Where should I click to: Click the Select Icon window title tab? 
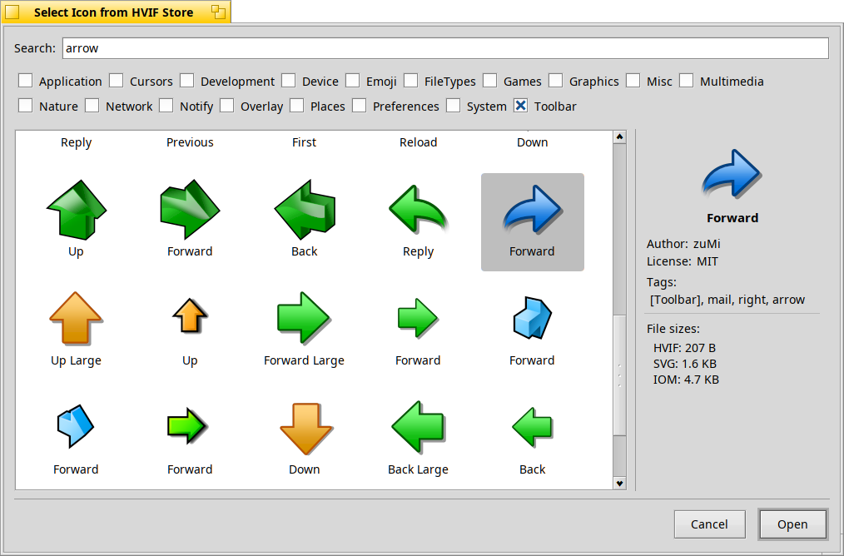tap(115, 12)
